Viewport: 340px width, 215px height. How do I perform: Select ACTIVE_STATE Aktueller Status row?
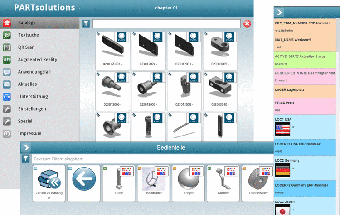[305, 60]
